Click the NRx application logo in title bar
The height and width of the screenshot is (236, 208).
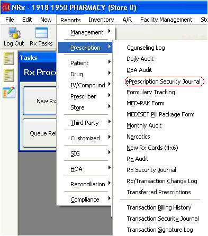pyautogui.click(x=5, y=7)
